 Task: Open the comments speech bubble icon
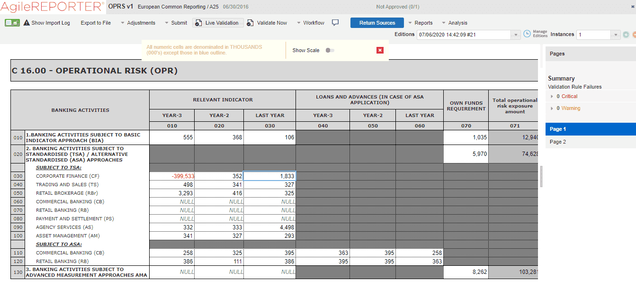point(335,23)
